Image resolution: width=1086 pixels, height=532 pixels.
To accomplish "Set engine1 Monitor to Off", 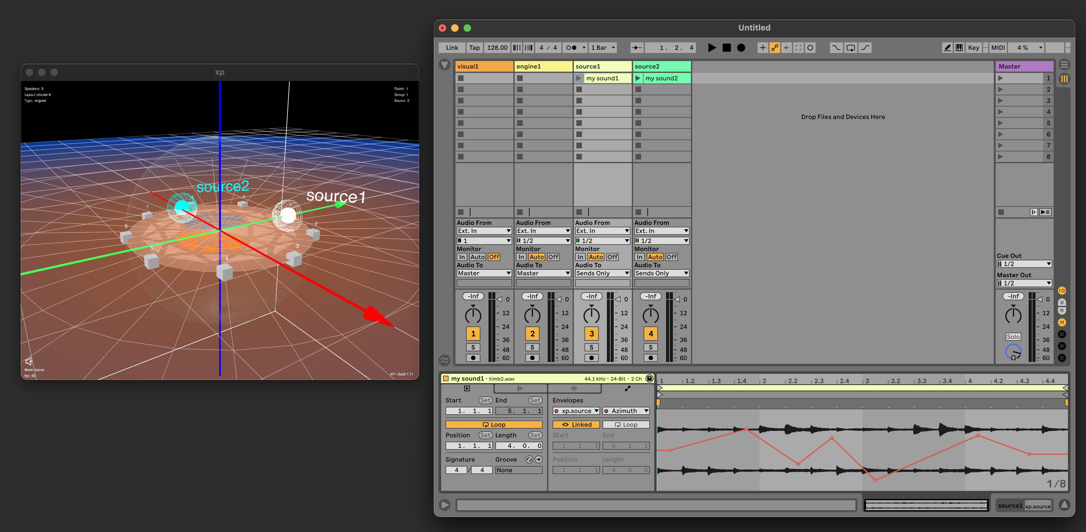I will (x=553, y=257).
